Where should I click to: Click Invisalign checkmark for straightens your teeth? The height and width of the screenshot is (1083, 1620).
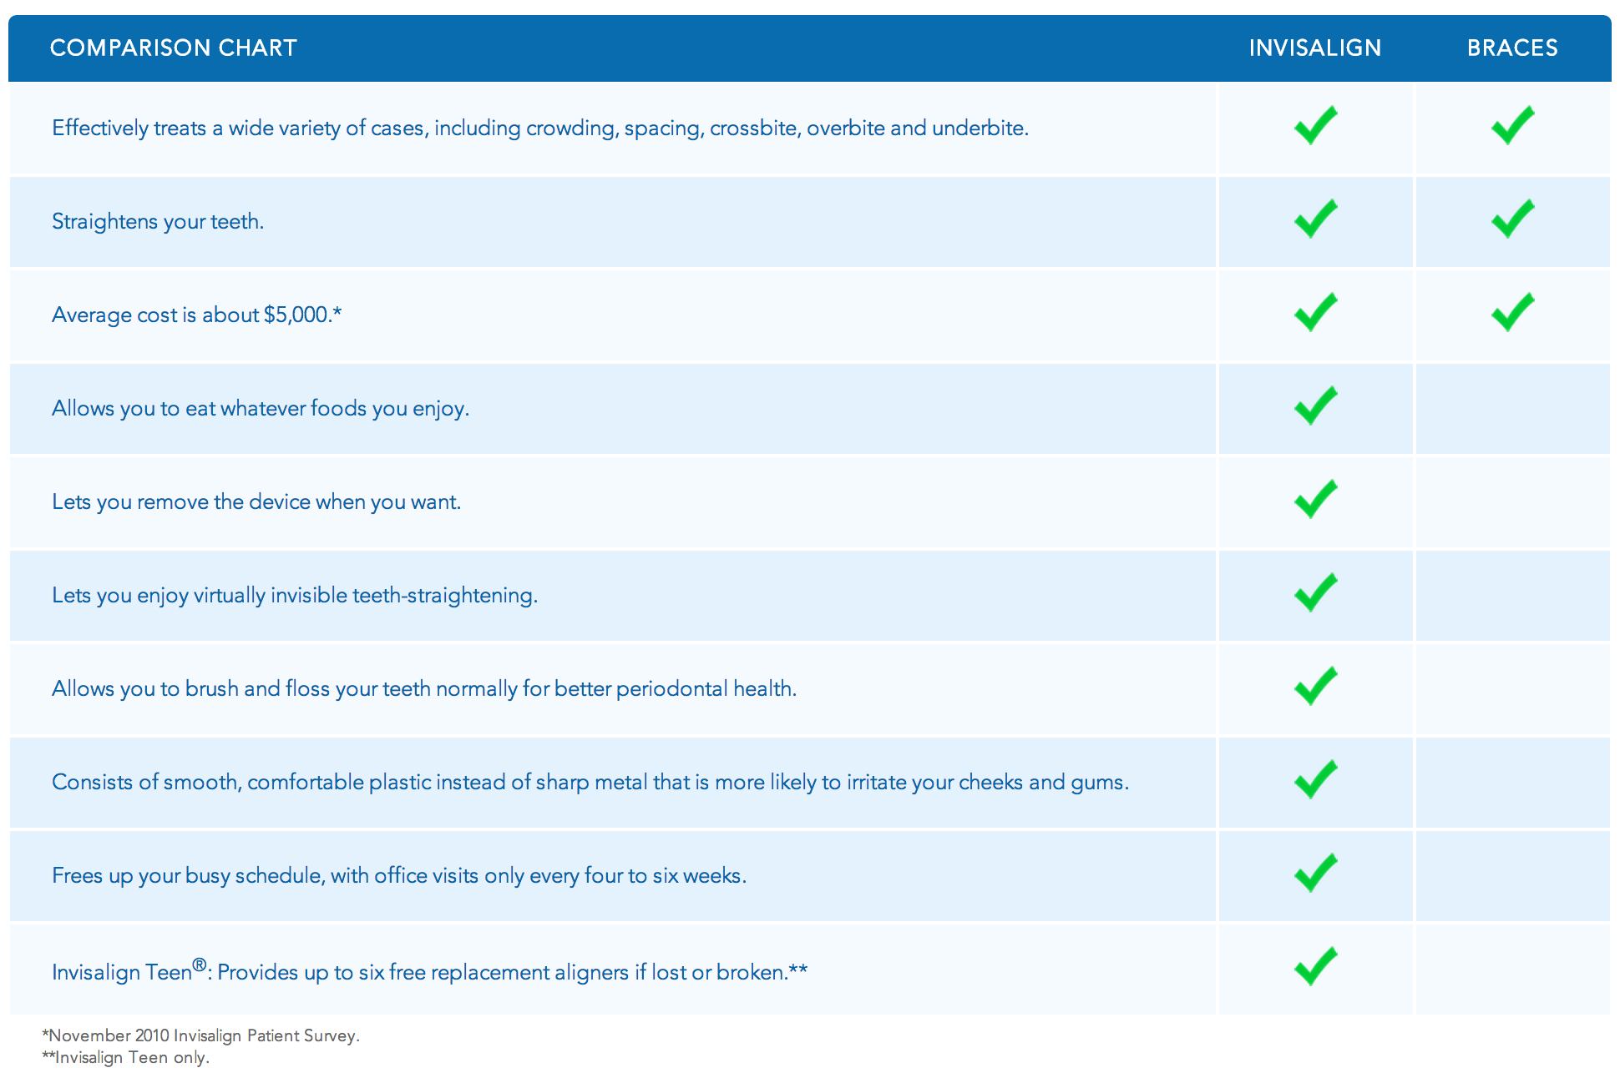pyautogui.click(x=1315, y=219)
